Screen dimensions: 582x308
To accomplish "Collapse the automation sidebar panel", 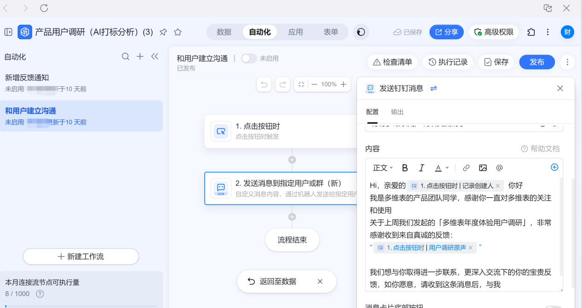I will click(155, 57).
